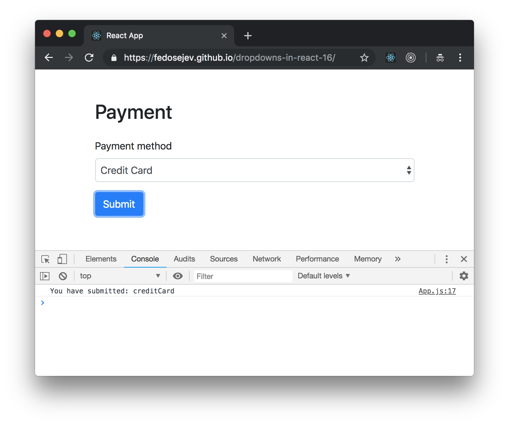Screen dimensions: 509x426
Task: Submit the payment form
Action: tap(119, 204)
